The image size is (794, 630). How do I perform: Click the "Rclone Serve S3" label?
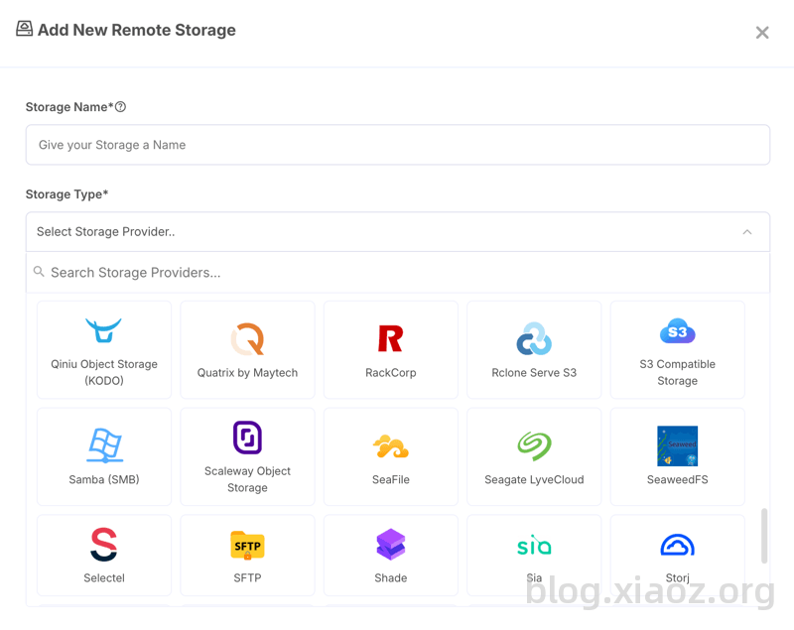click(x=534, y=373)
